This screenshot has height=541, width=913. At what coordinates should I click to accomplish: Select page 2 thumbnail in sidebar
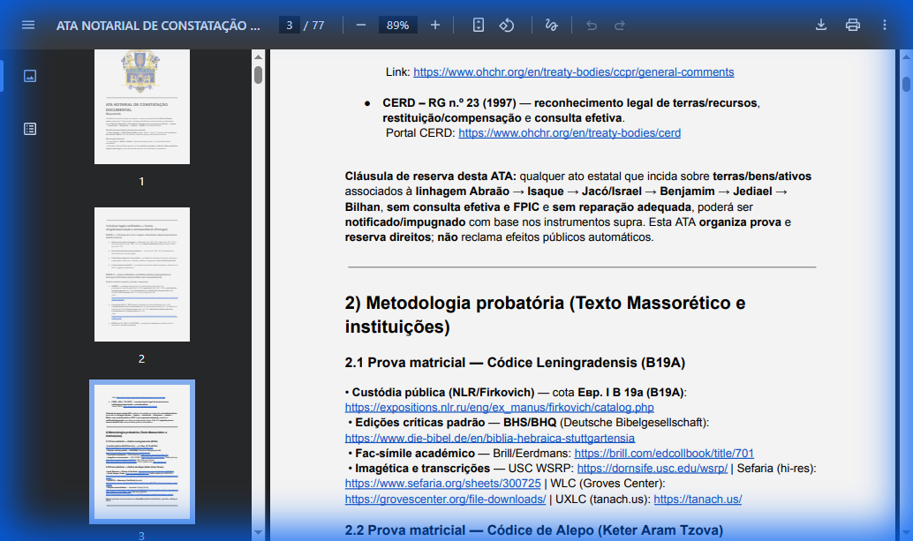141,274
